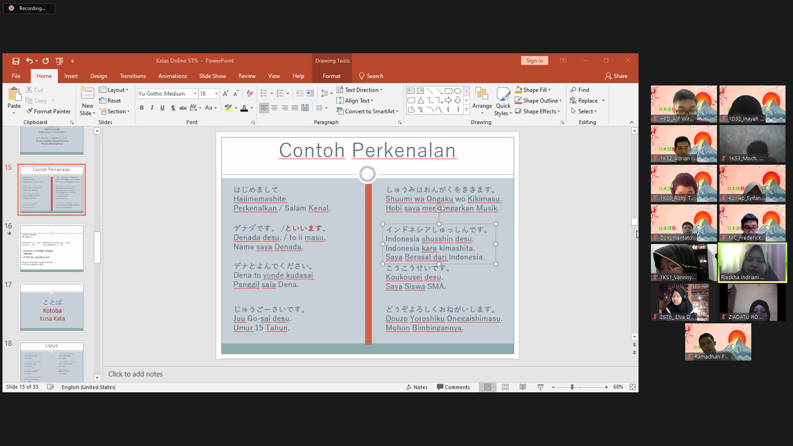Select the oval shape in the shapes gallery
This screenshot has width=793, height=446.
click(458, 91)
